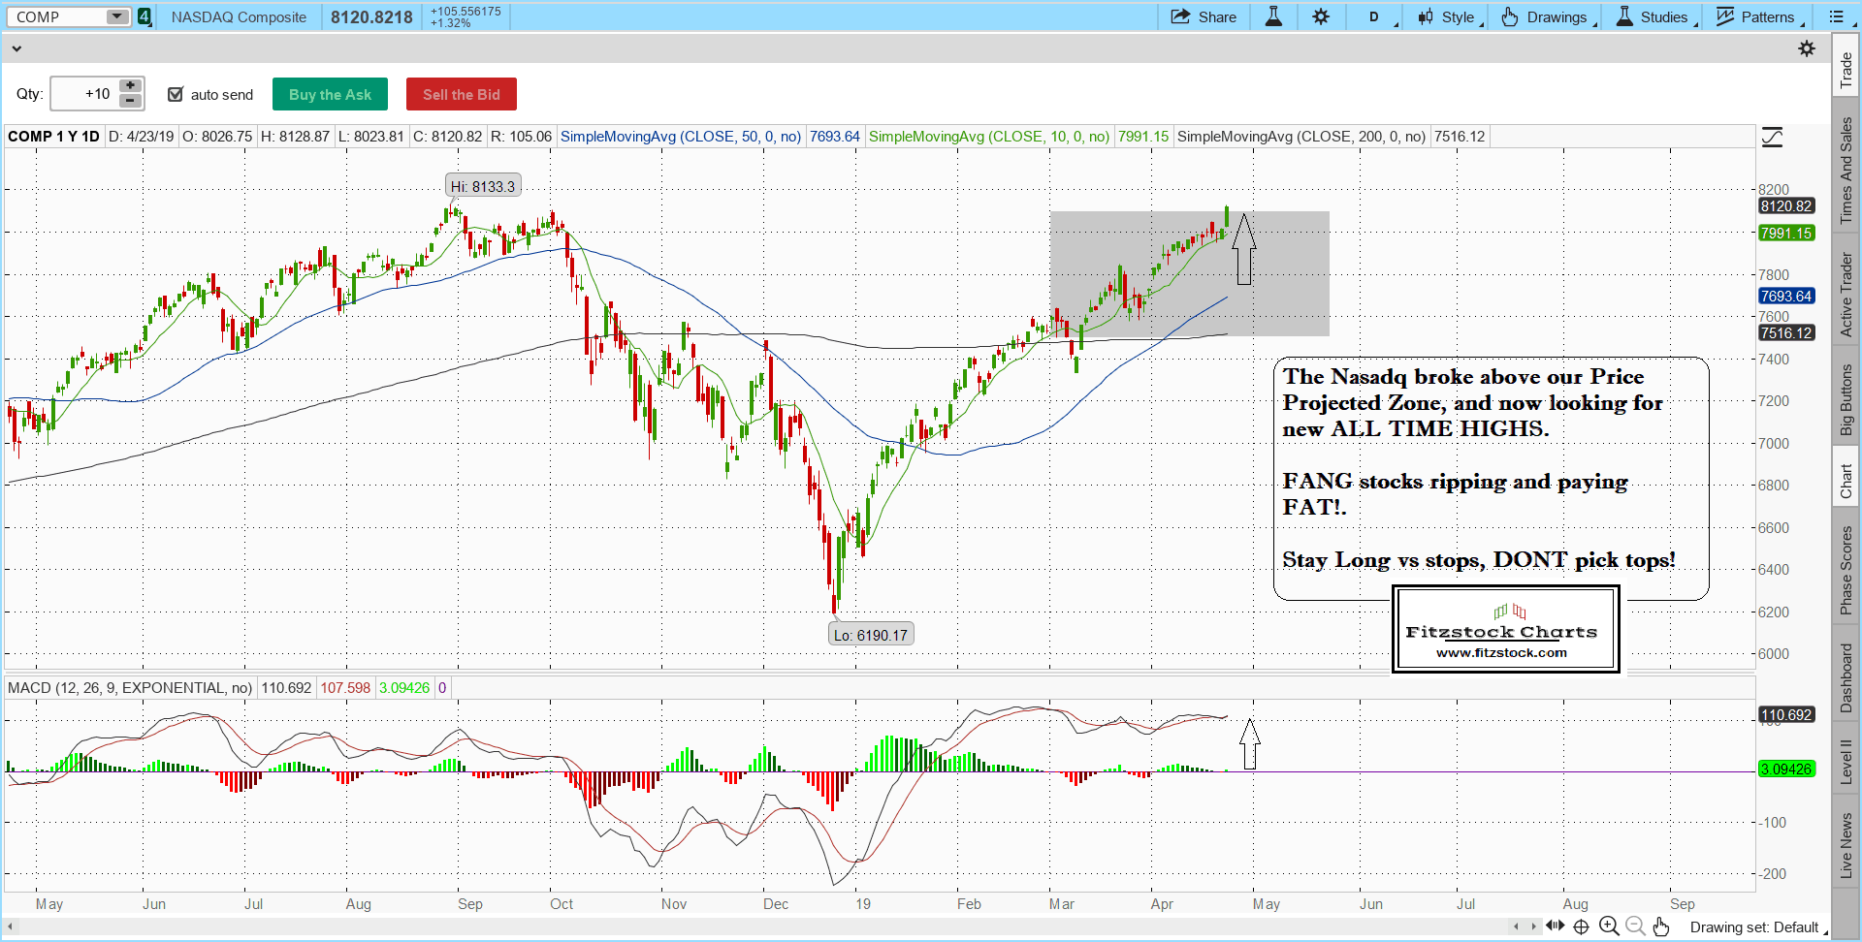Select the crosshair cursor icon
The width and height of the screenshot is (1862, 942).
(x=1581, y=926)
